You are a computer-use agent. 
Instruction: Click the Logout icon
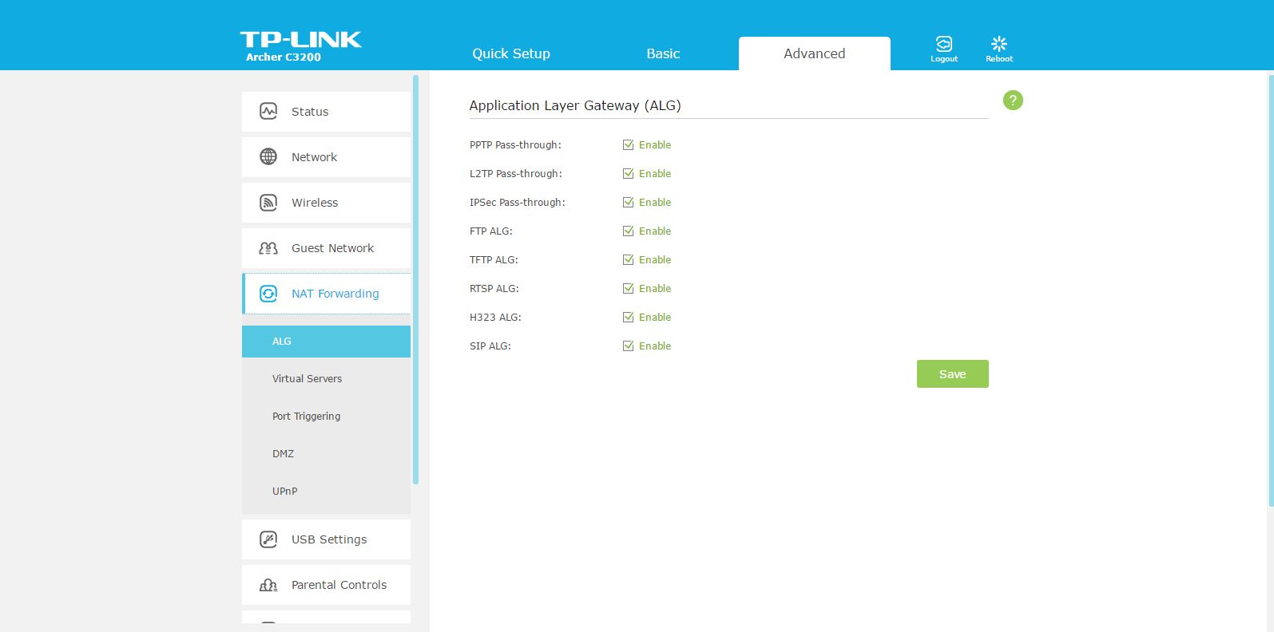pyautogui.click(x=943, y=44)
